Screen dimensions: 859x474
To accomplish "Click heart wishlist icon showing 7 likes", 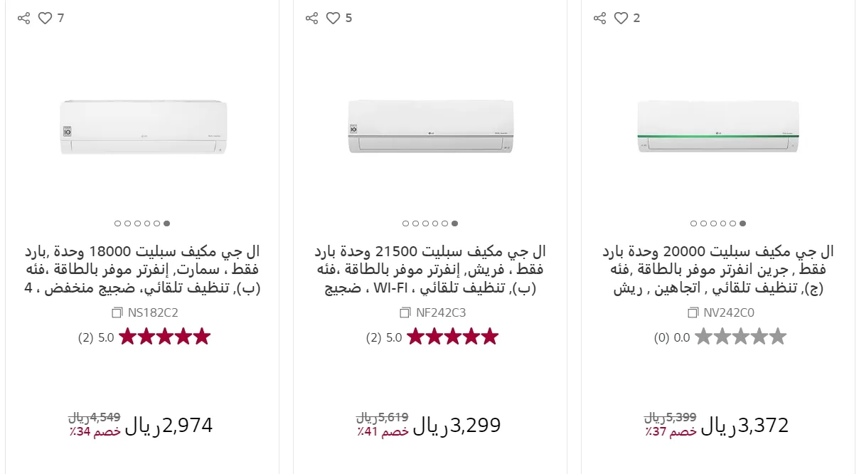I will (x=46, y=19).
